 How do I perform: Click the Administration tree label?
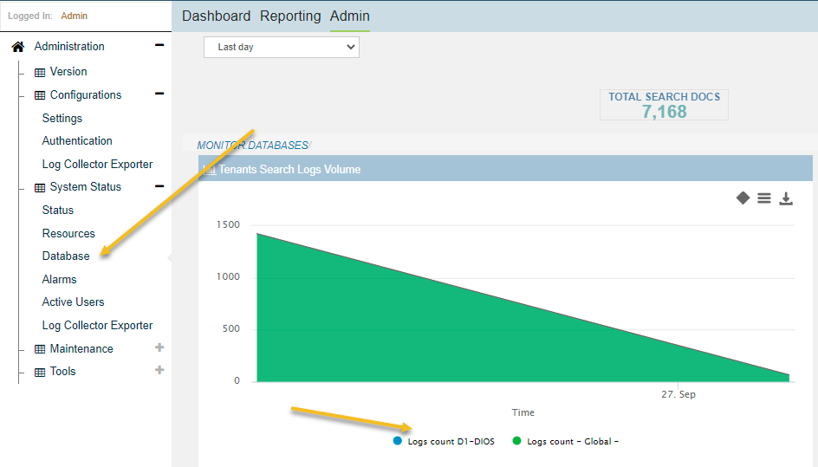pos(69,47)
